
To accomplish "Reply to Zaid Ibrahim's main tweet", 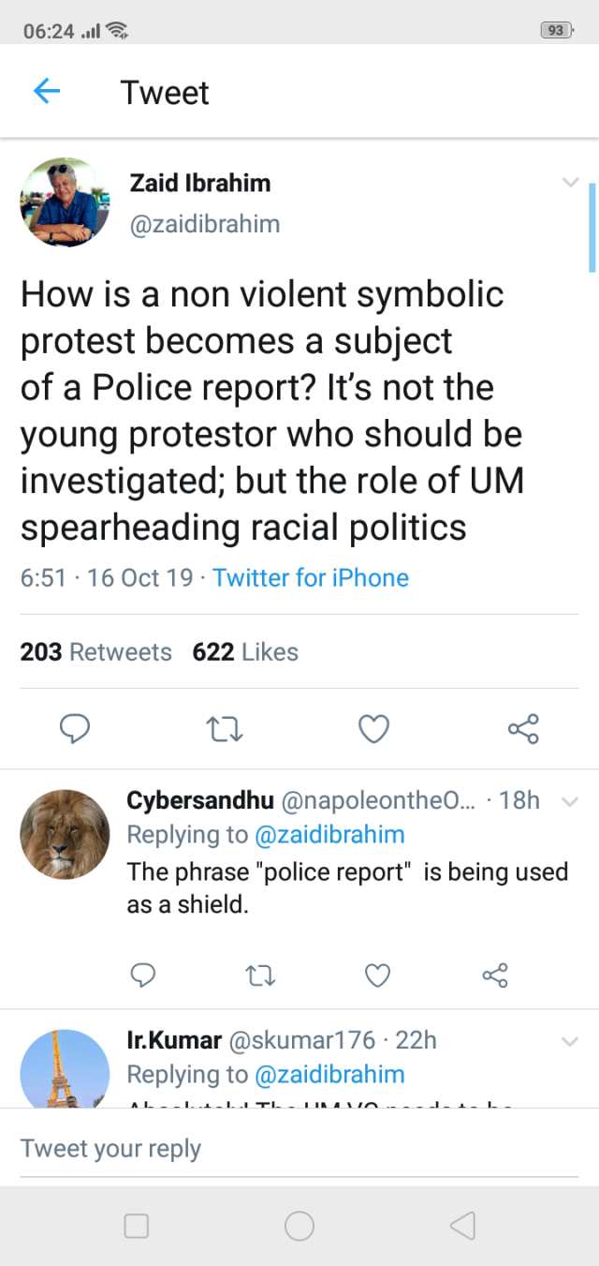I will coord(75,728).
